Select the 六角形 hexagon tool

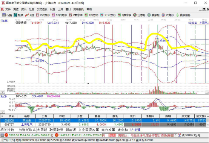point(168,15)
